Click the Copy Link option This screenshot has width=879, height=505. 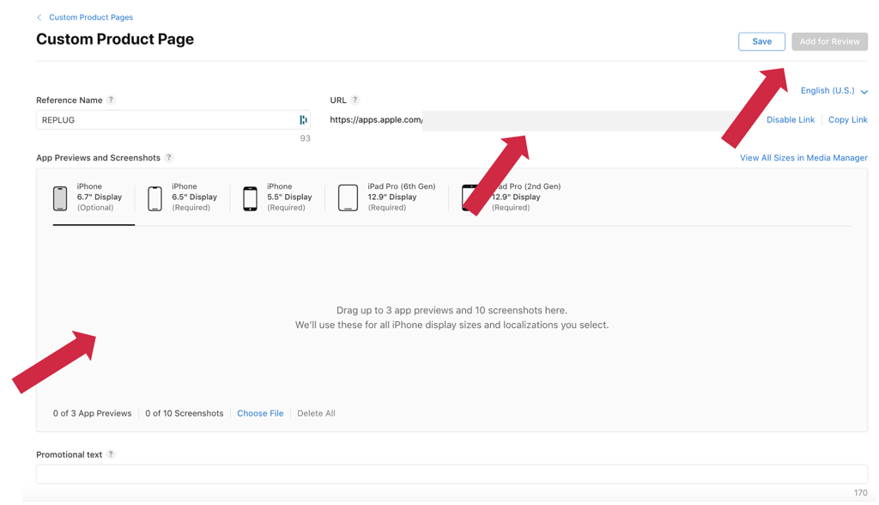tap(847, 119)
